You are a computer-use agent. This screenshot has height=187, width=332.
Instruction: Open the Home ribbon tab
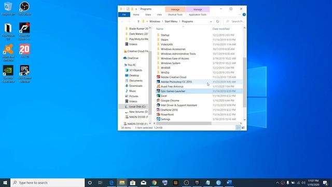click(x=136, y=15)
